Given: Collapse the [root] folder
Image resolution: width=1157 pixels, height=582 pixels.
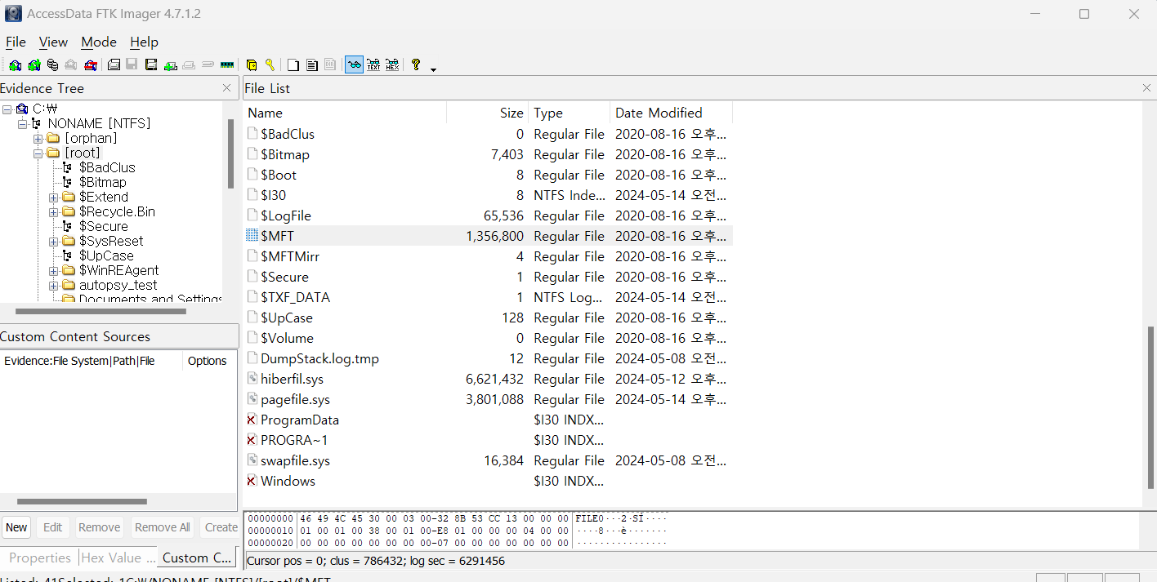Looking at the screenshot, I should 38,153.
